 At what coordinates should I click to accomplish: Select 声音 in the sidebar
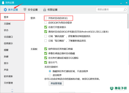pos(6,70)
